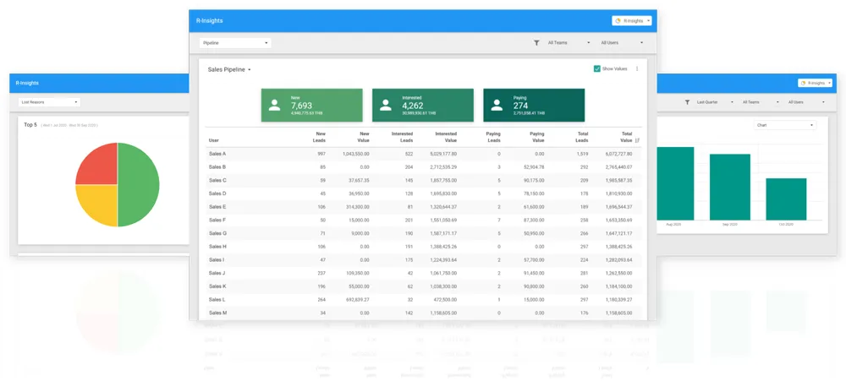Select the Sales D row name
846x392 pixels.
217,193
